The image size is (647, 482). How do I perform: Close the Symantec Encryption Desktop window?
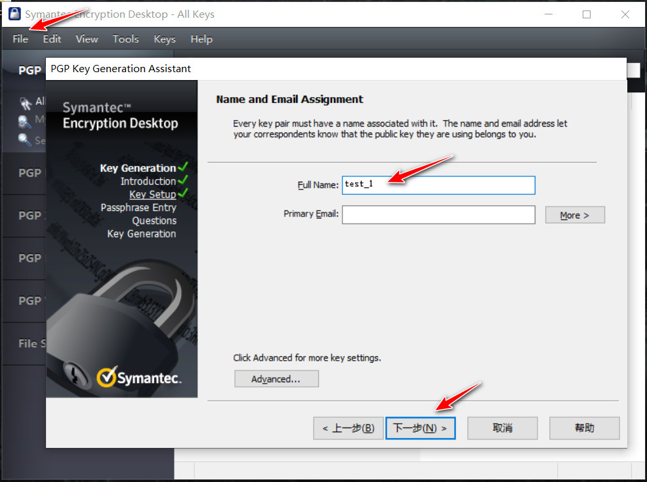click(x=625, y=14)
